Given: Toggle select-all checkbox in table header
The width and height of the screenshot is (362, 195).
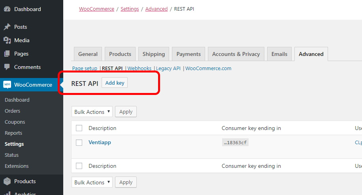Looking at the screenshot, I should pyautogui.click(x=79, y=128).
